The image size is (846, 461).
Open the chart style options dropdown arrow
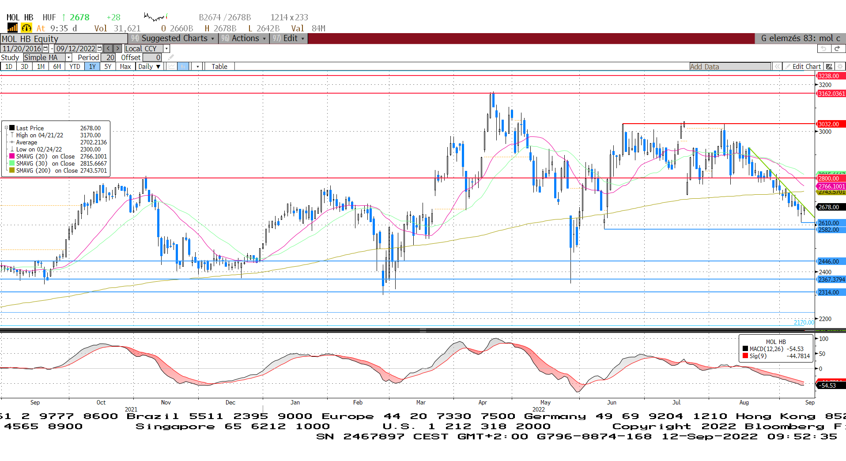197,67
